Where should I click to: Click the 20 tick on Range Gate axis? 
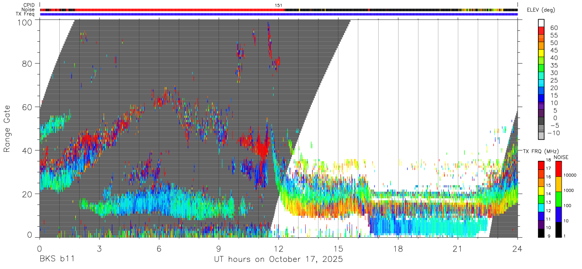(27, 194)
